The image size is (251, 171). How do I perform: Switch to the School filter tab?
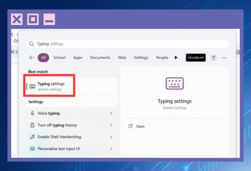coord(59,57)
